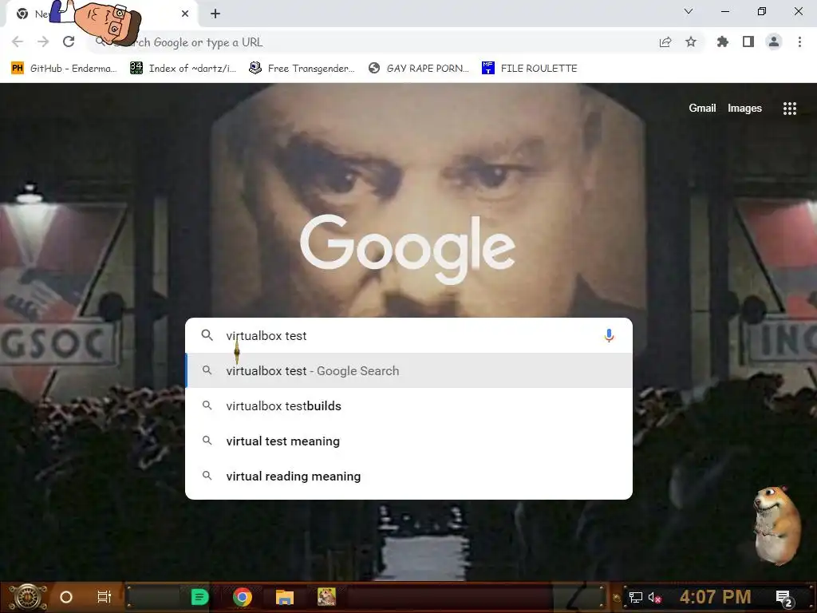Click the Chrome icon on the taskbar
The width and height of the screenshot is (817, 613).
click(243, 597)
